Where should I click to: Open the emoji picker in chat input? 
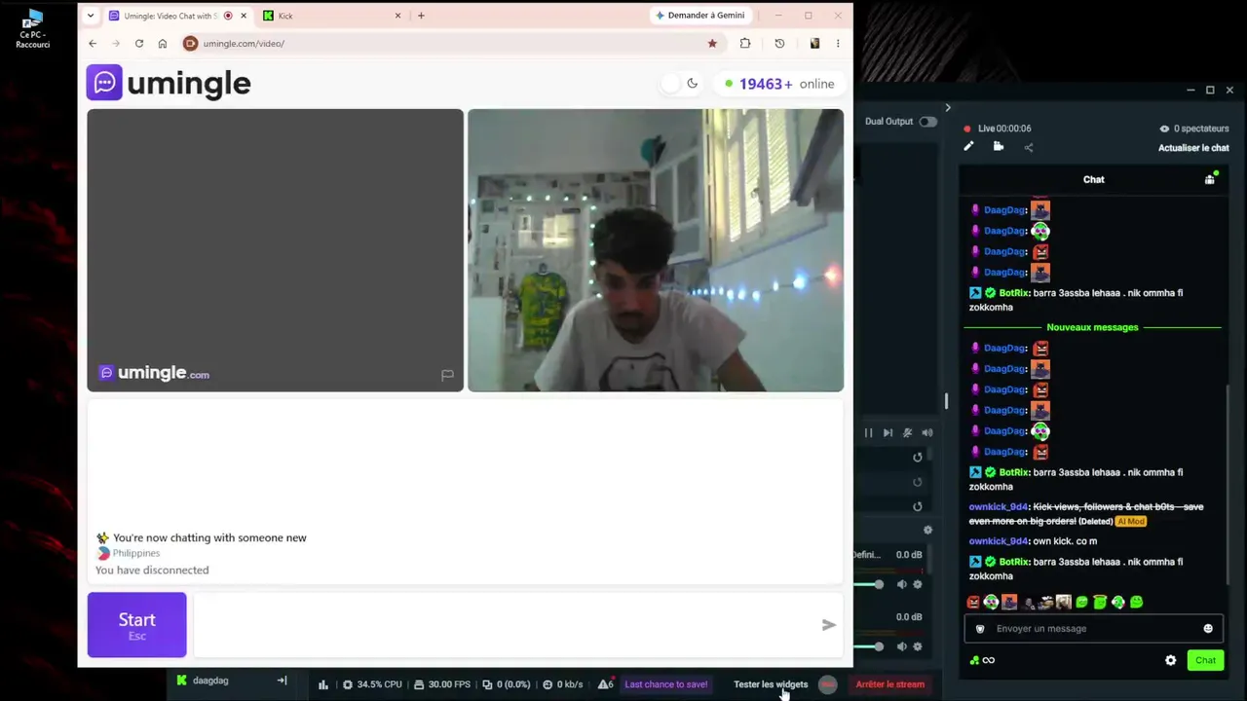pos(1208,629)
